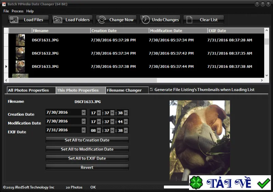Click the Change Now clock icon
Screen dimensions: 273x192
[102, 20]
